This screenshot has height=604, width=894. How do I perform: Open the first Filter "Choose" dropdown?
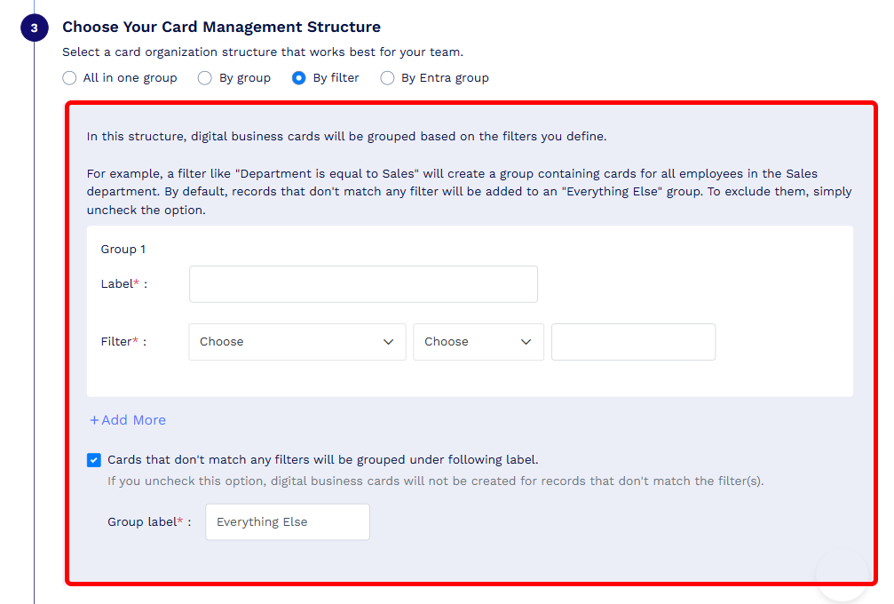click(297, 342)
